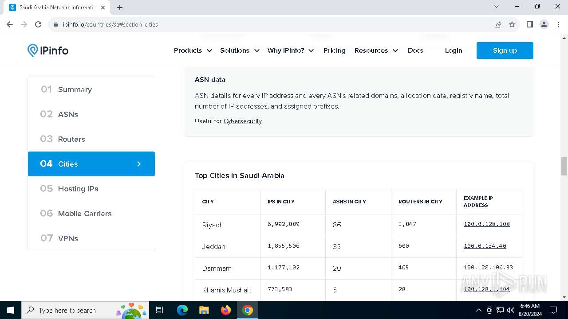The image size is (568, 319).
Task: Jump to the 01 Summary section
Action: tap(91, 89)
